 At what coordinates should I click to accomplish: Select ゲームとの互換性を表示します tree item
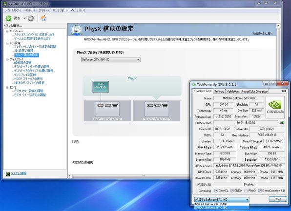(x=32, y=38)
